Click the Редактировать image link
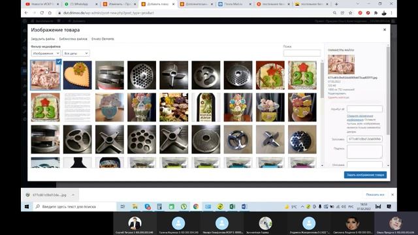The height and width of the screenshot is (235, 418). (337, 93)
